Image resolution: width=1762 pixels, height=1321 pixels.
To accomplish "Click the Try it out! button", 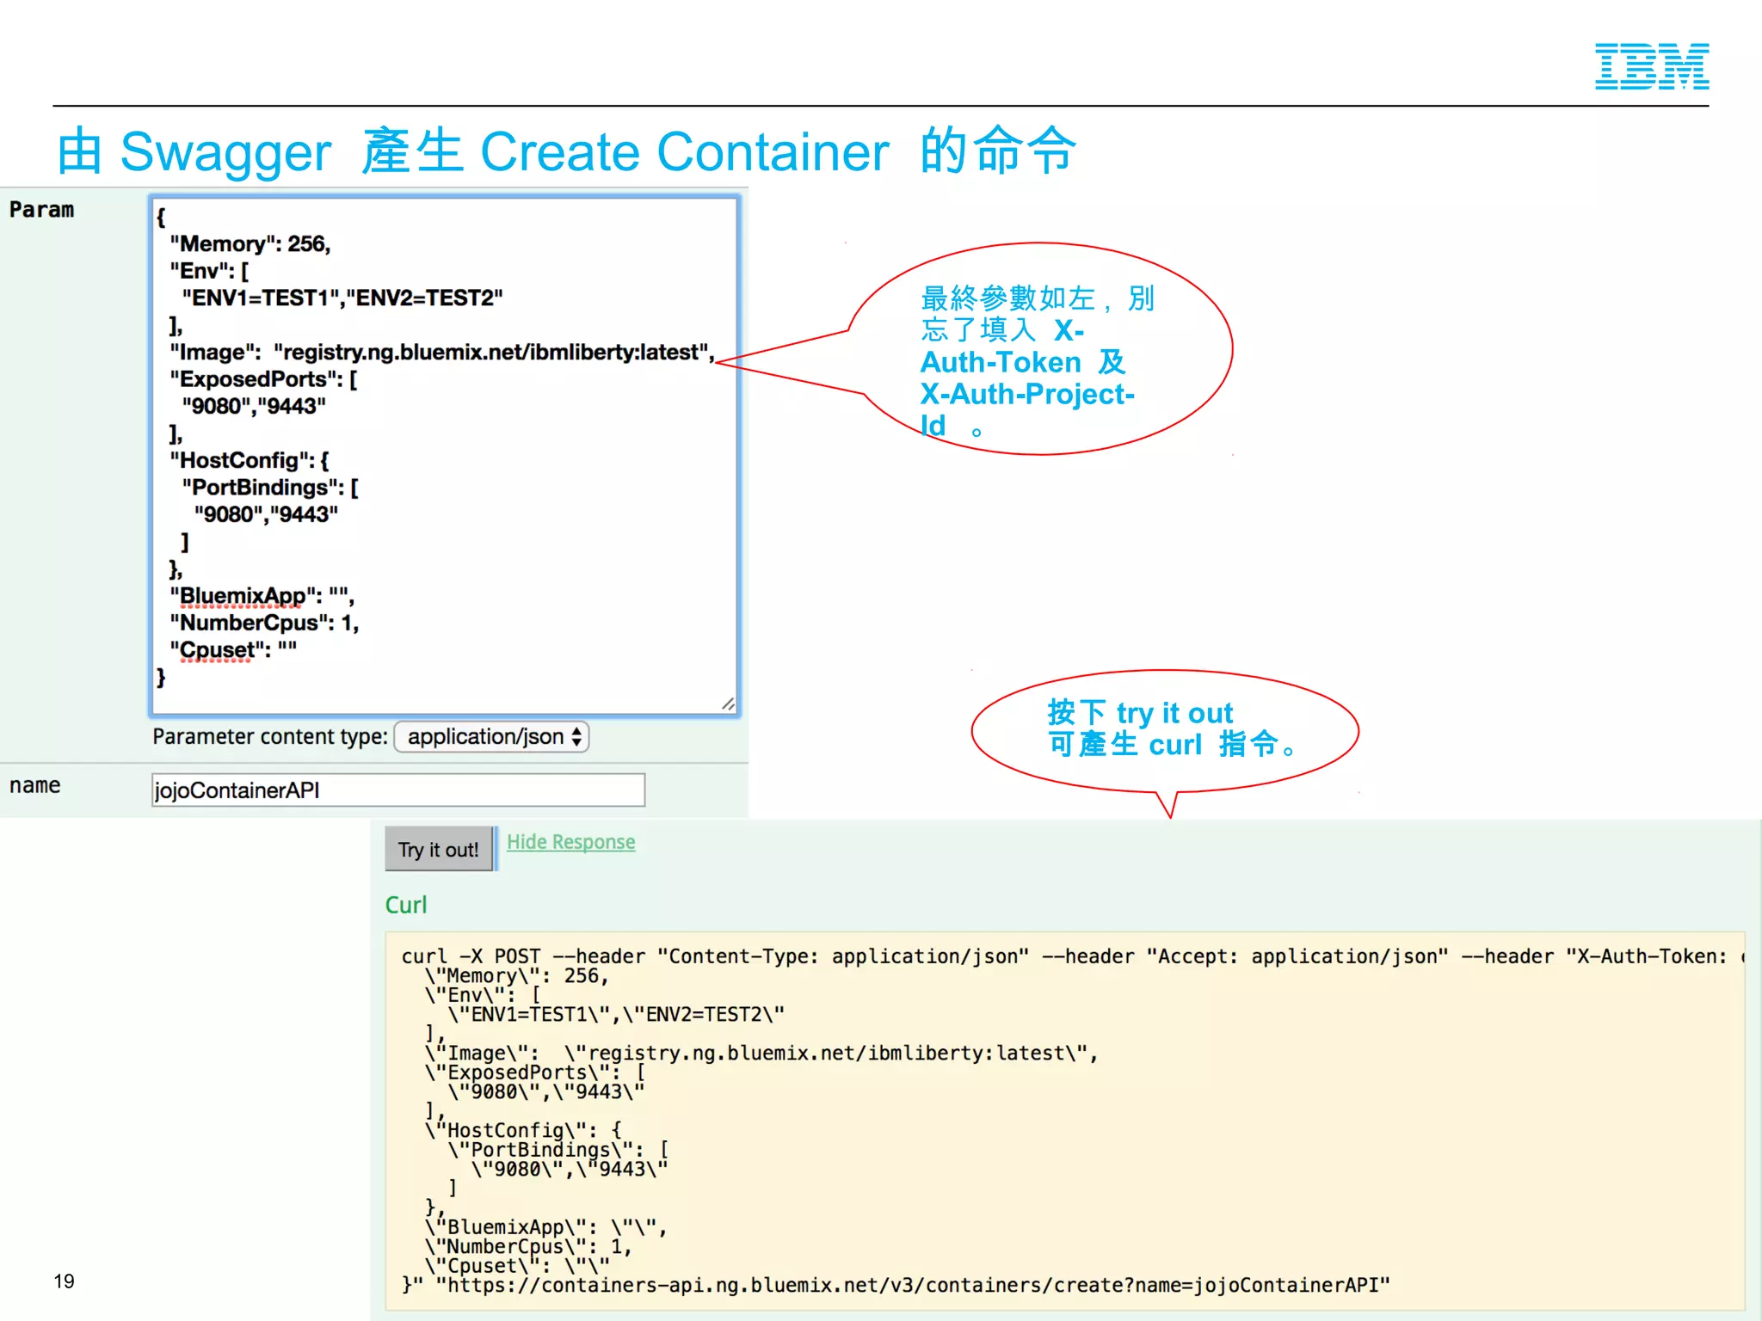I will [x=439, y=849].
